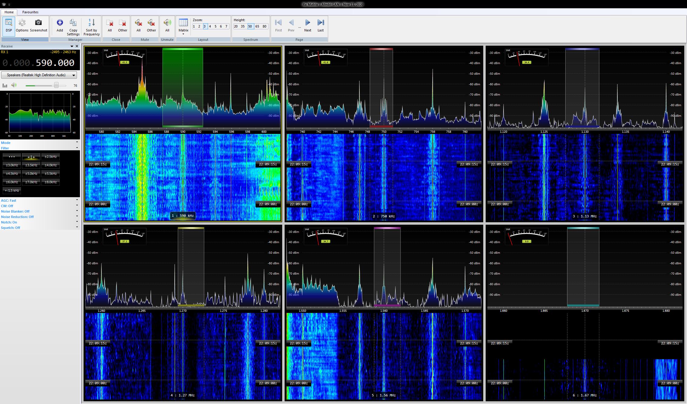Open the Options gear icon
The height and width of the screenshot is (404, 687).
tap(22, 26)
